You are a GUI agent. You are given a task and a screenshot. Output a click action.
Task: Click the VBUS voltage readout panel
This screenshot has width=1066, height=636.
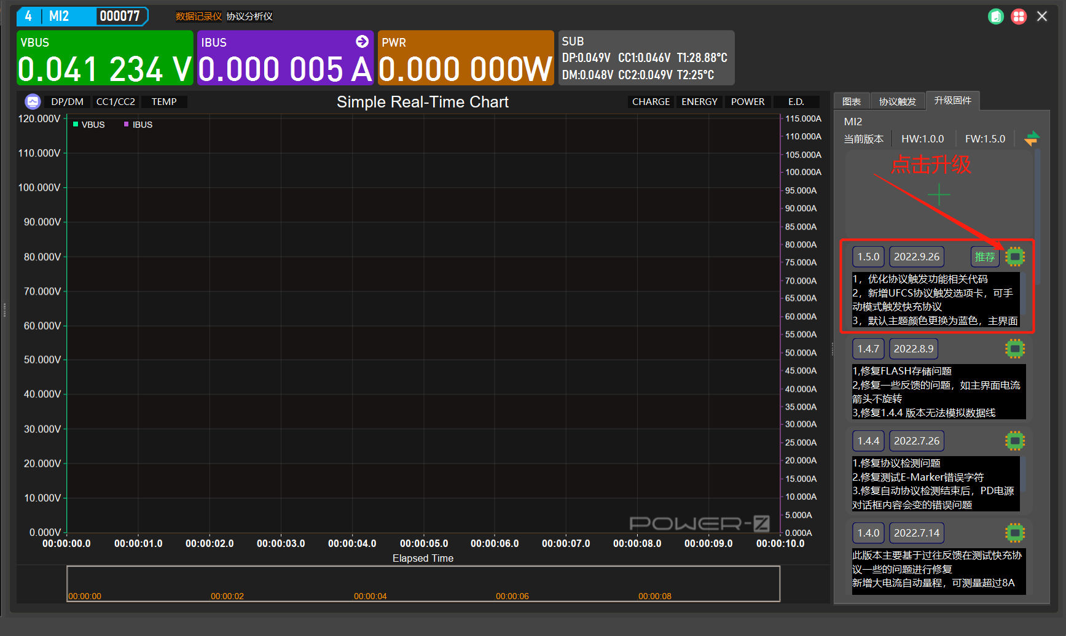coord(105,58)
